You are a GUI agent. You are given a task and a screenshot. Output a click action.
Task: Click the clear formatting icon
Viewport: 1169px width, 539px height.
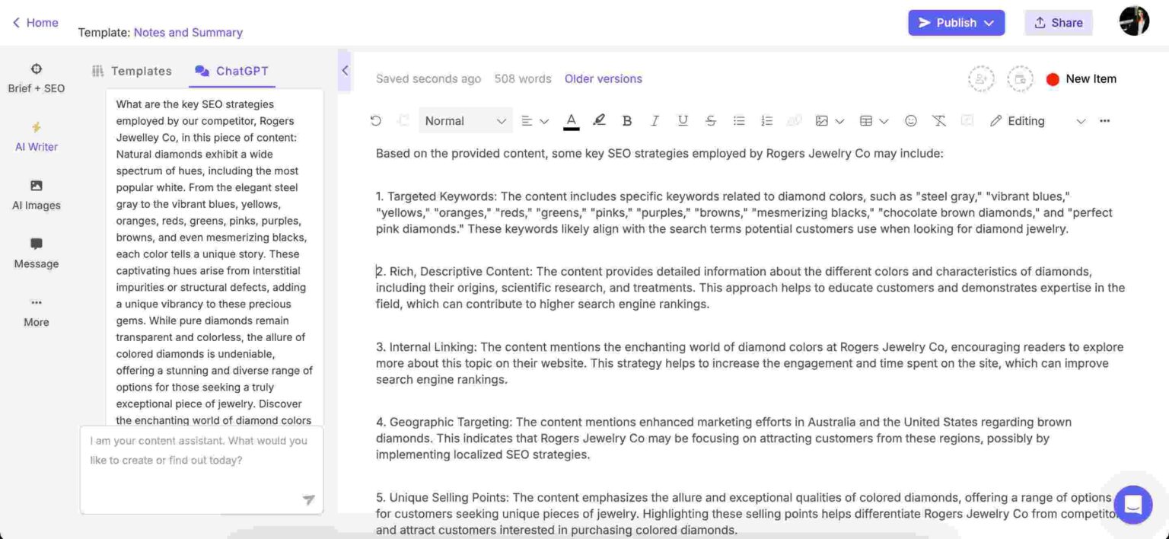point(939,121)
